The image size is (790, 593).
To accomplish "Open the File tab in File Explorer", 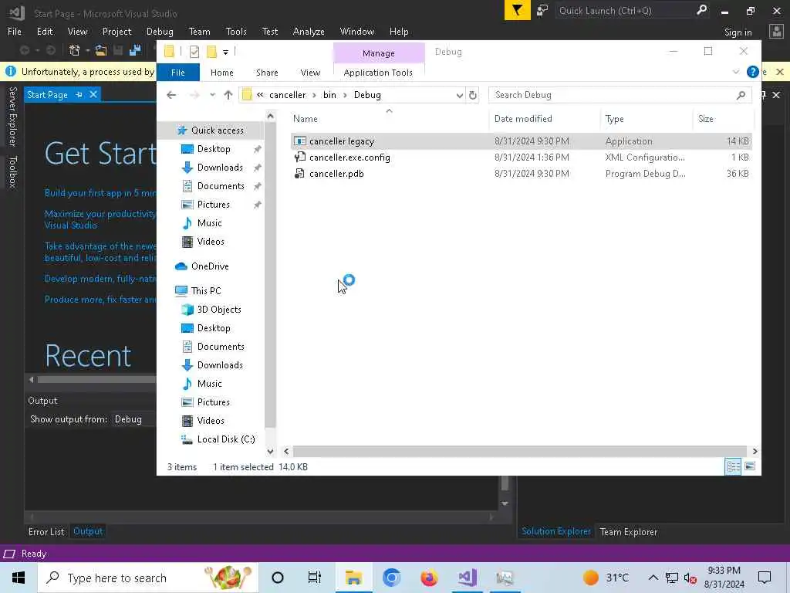I will click(x=178, y=73).
